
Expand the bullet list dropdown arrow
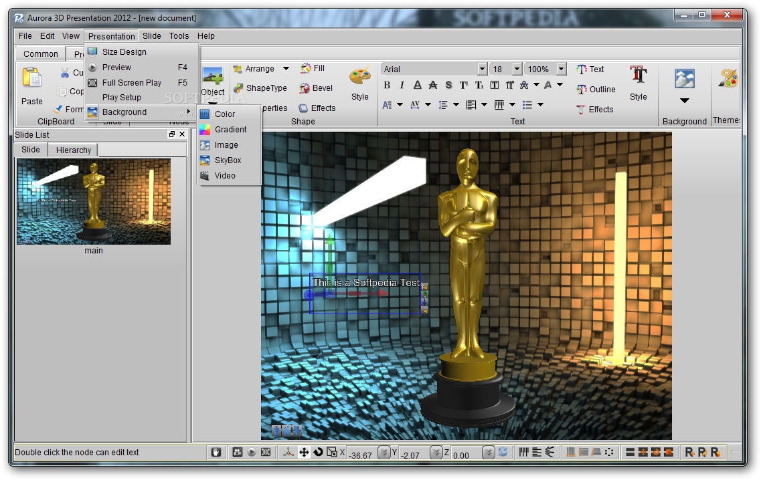[540, 105]
